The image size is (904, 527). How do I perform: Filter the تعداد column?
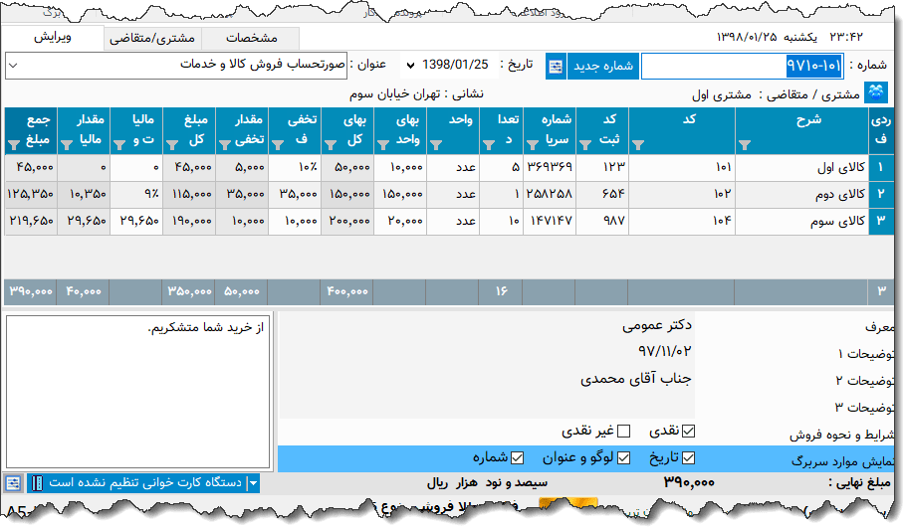click(x=488, y=145)
